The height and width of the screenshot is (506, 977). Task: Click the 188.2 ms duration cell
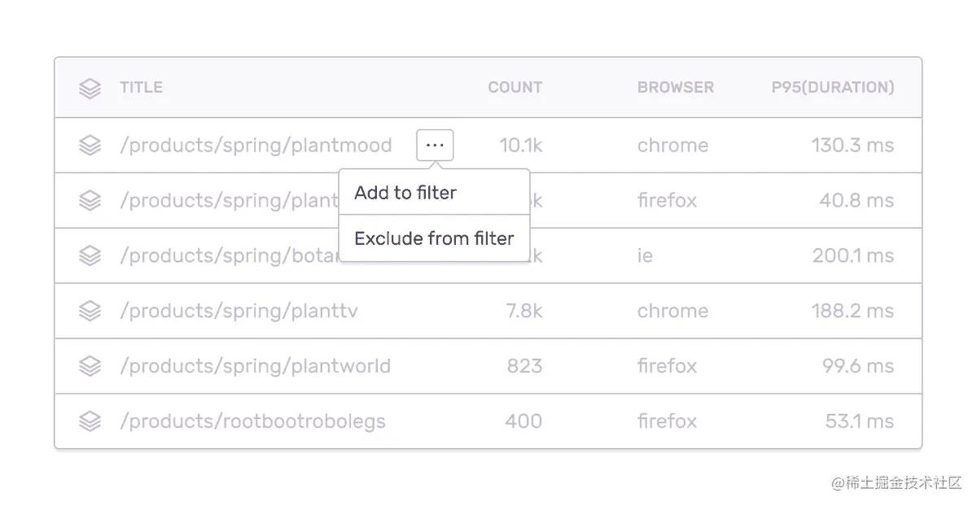click(x=852, y=311)
